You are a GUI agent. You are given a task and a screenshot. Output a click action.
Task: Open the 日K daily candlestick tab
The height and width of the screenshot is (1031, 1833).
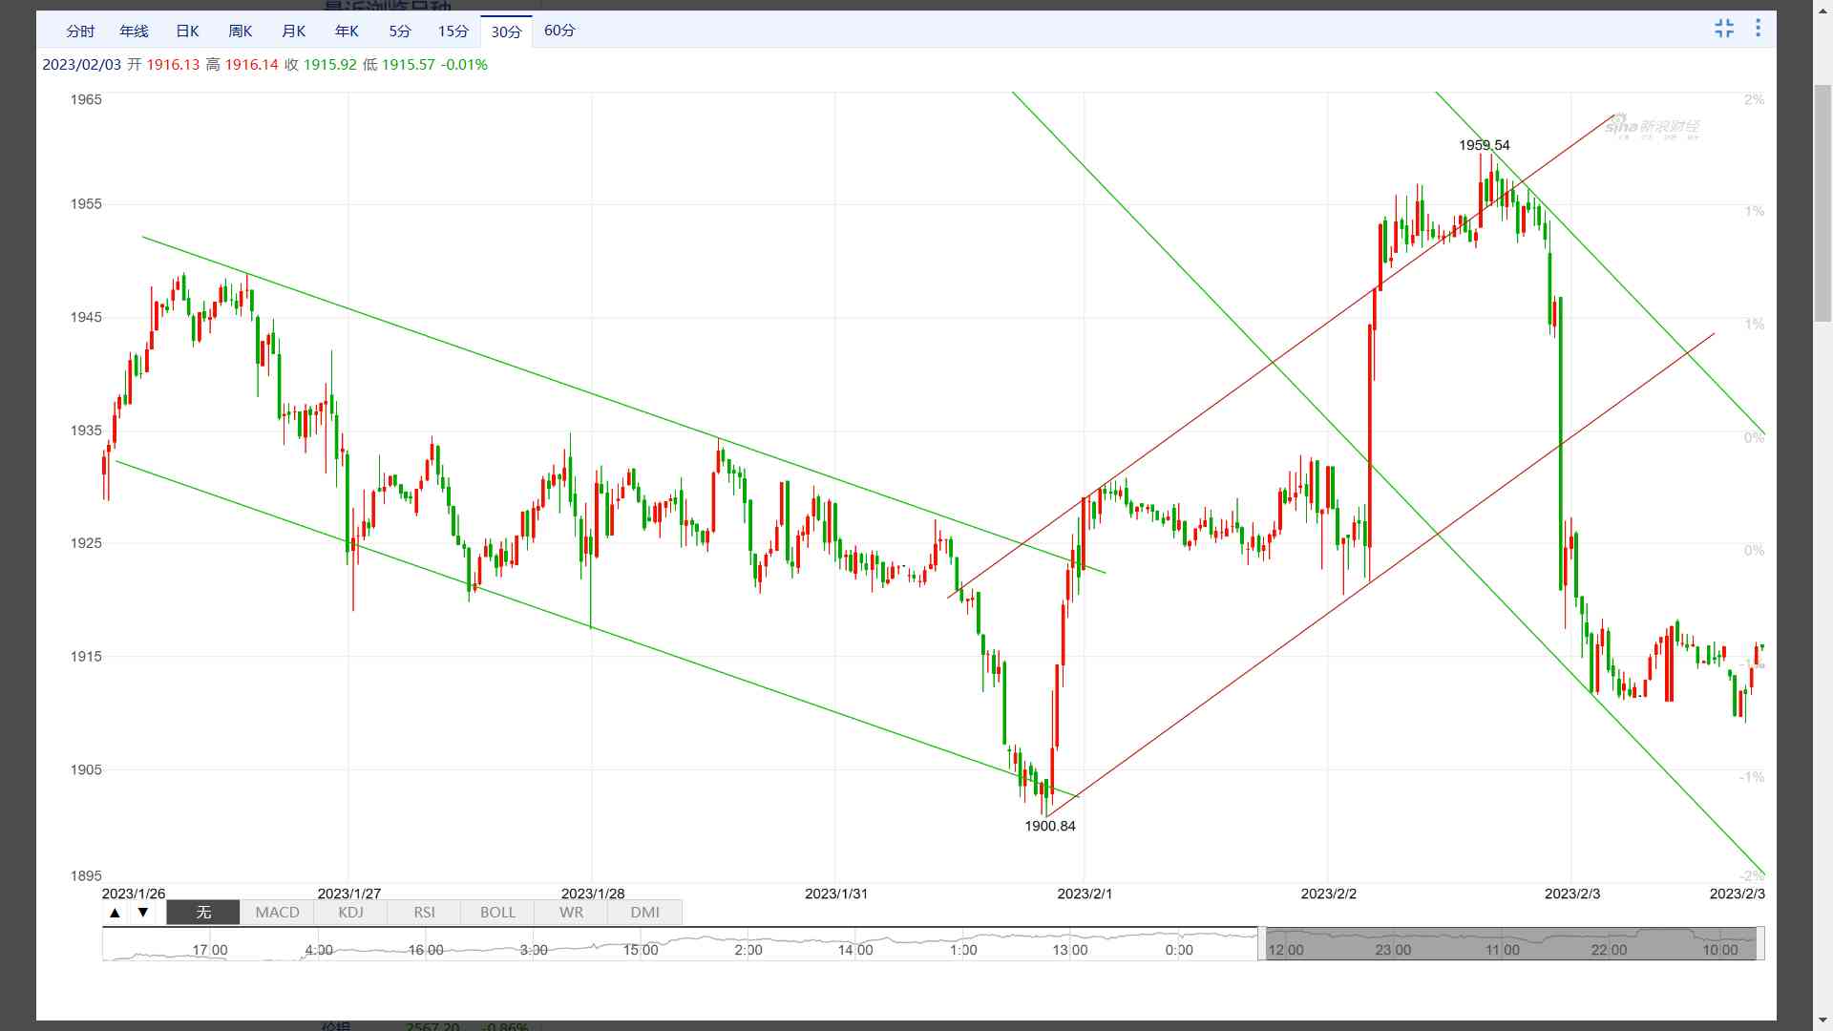[x=187, y=32]
